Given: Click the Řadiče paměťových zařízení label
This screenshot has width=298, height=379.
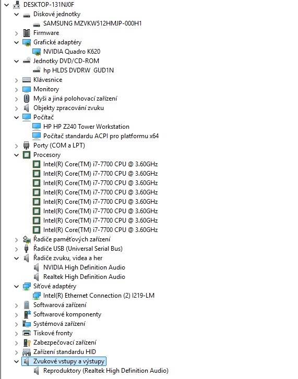Looking at the screenshot, I should [x=72, y=239].
